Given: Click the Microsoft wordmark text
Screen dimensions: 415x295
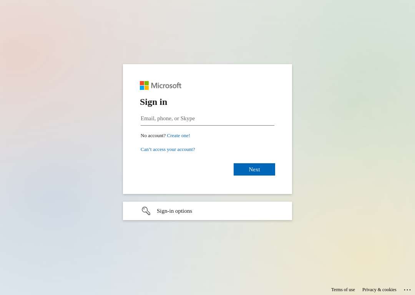Looking at the screenshot, I should point(166,85).
